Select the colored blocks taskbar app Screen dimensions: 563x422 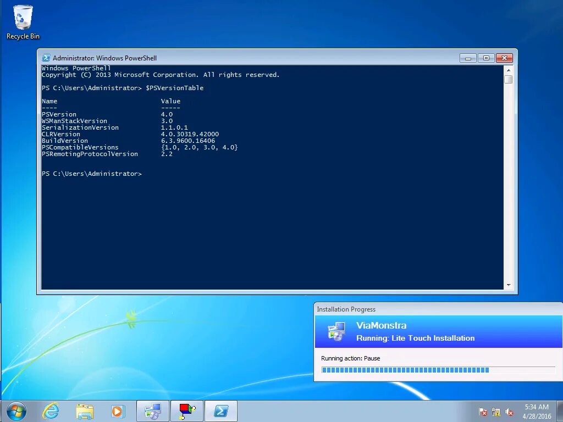click(187, 411)
